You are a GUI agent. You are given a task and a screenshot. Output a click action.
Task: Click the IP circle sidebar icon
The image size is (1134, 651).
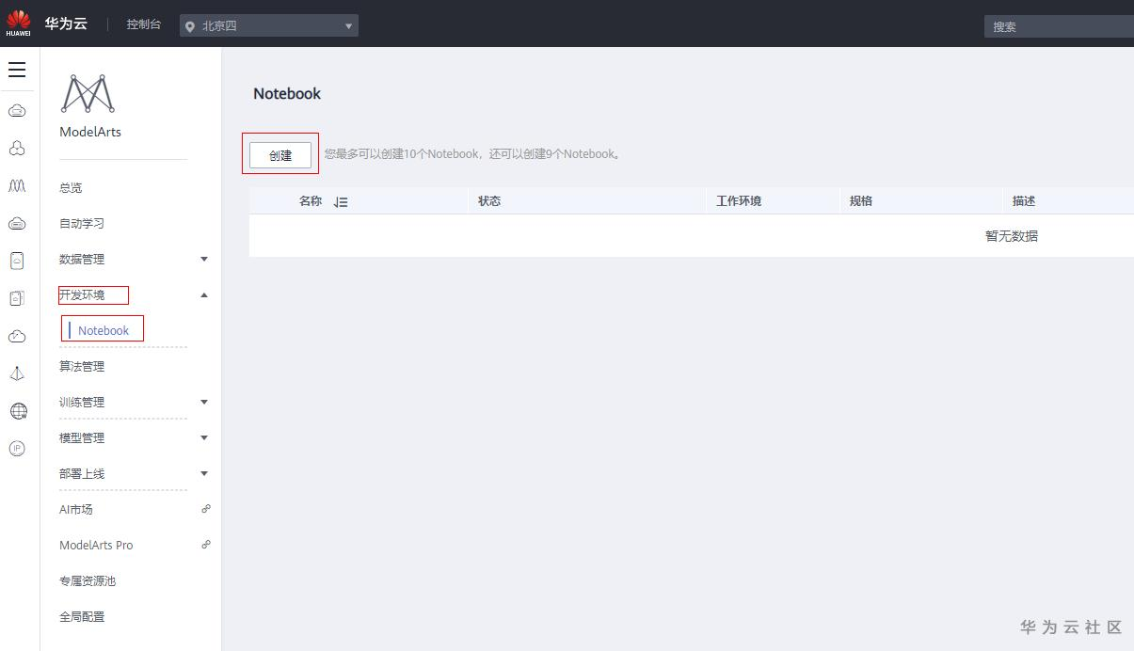(x=17, y=449)
